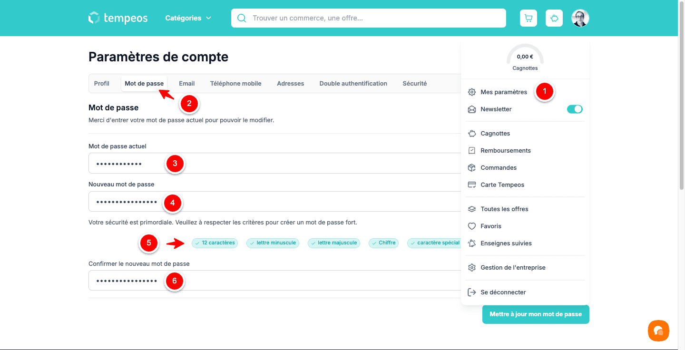The height and width of the screenshot is (350, 685).
Task: Click the Tempeos logo
Action: 118,18
